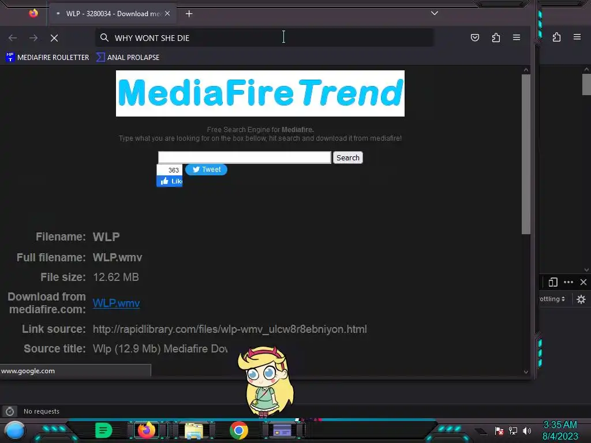The height and width of the screenshot is (443, 591).
Task: Click the 363 like count box
Action: click(170, 170)
